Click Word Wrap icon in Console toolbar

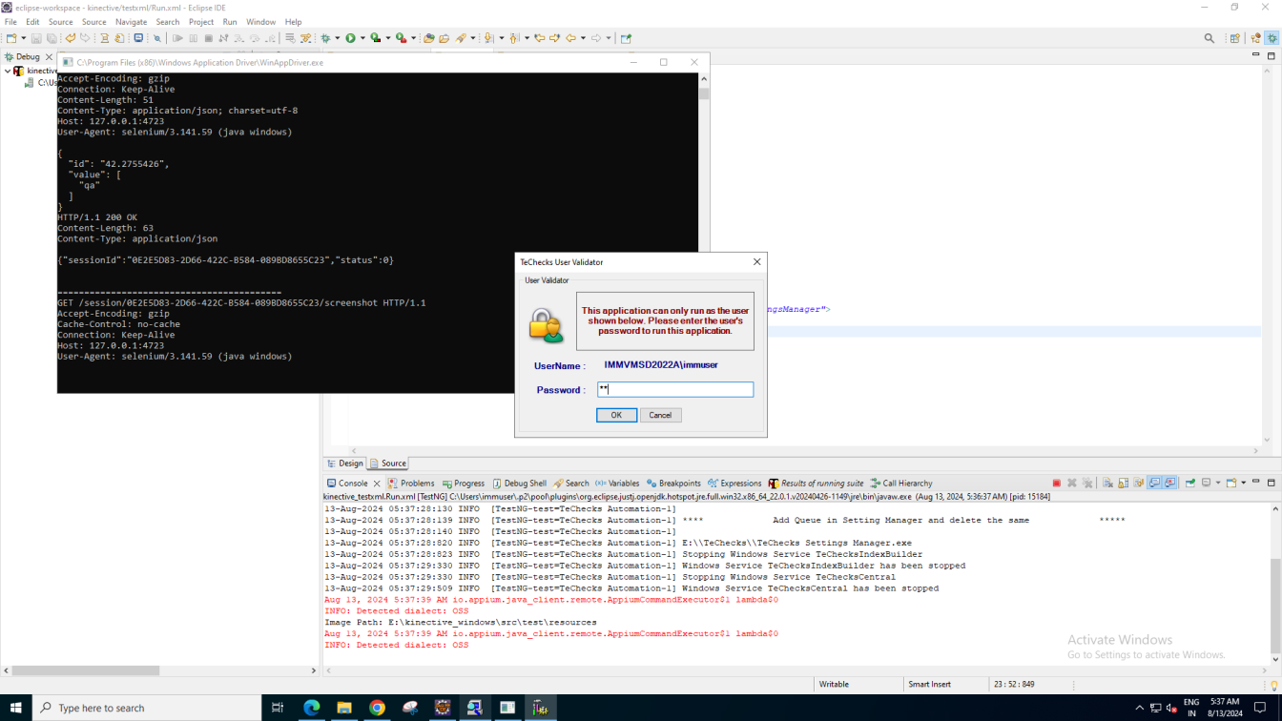point(1138,484)
